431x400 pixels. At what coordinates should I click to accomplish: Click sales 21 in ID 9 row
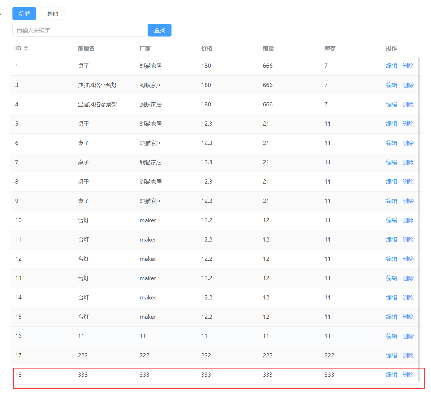click(266, 201)
